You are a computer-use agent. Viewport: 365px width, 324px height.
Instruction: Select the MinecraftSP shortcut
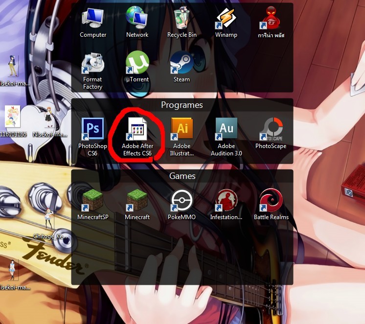93,205
